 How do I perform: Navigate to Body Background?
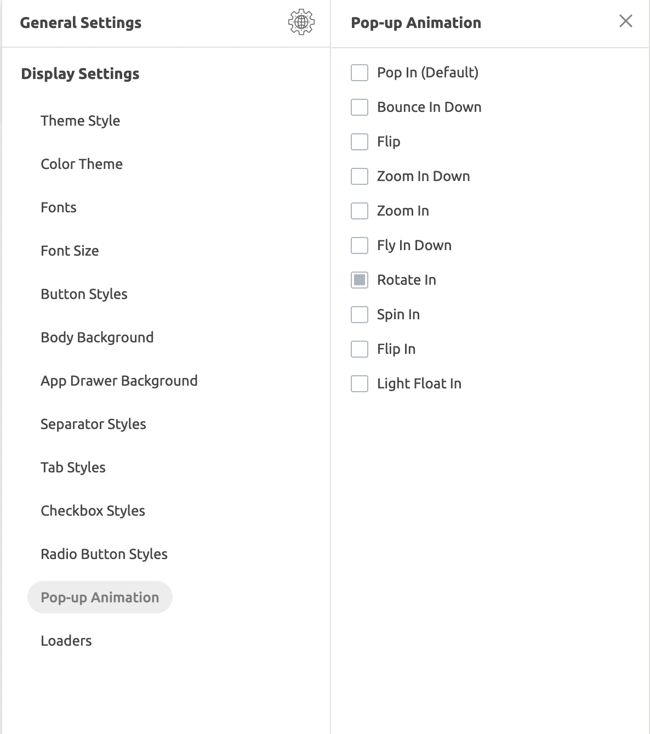pos(97,337)
